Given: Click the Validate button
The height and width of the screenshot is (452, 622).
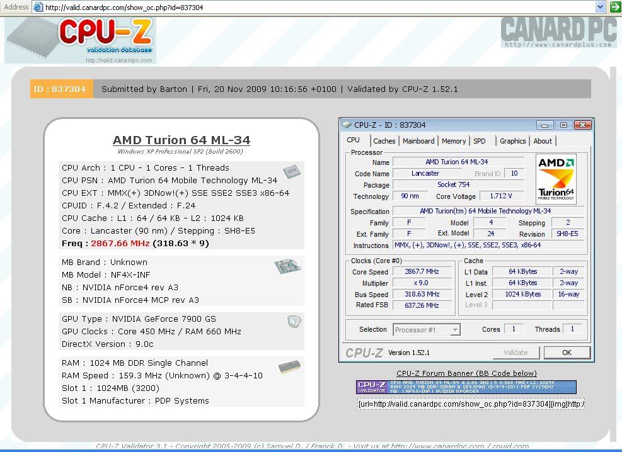Looking at the screenshot, I should pos(515,353).
